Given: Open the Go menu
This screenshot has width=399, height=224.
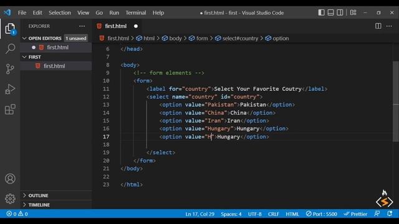Looking at the screenshot, I should (99, 12).
